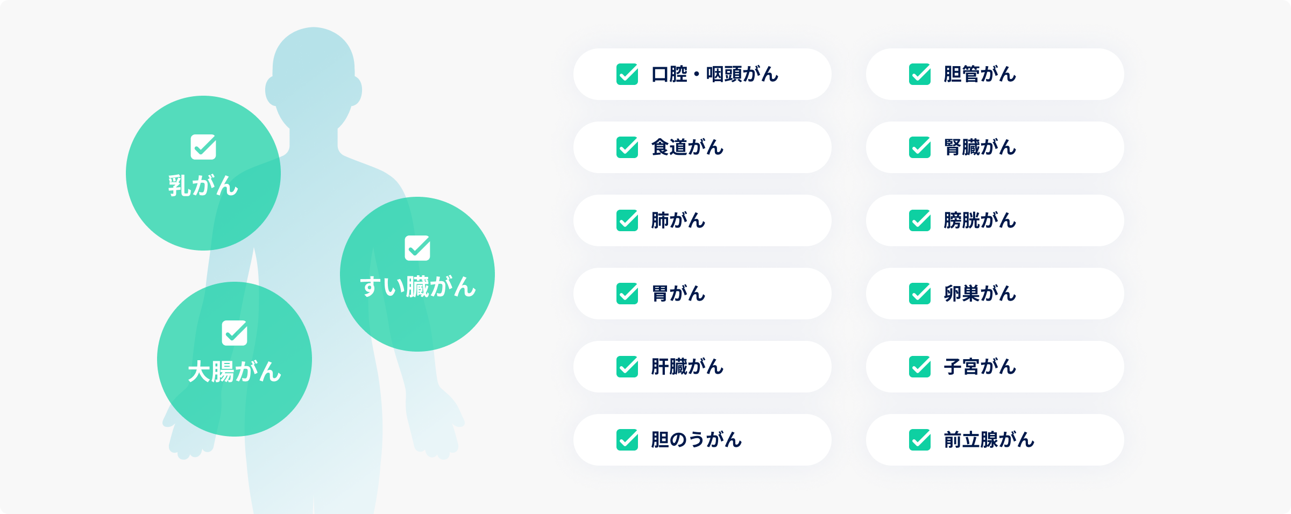Select the 膀胱がん pill item
Viewport: 1291px width, 514px height.
pyautogui.click(x=995, y=220)
